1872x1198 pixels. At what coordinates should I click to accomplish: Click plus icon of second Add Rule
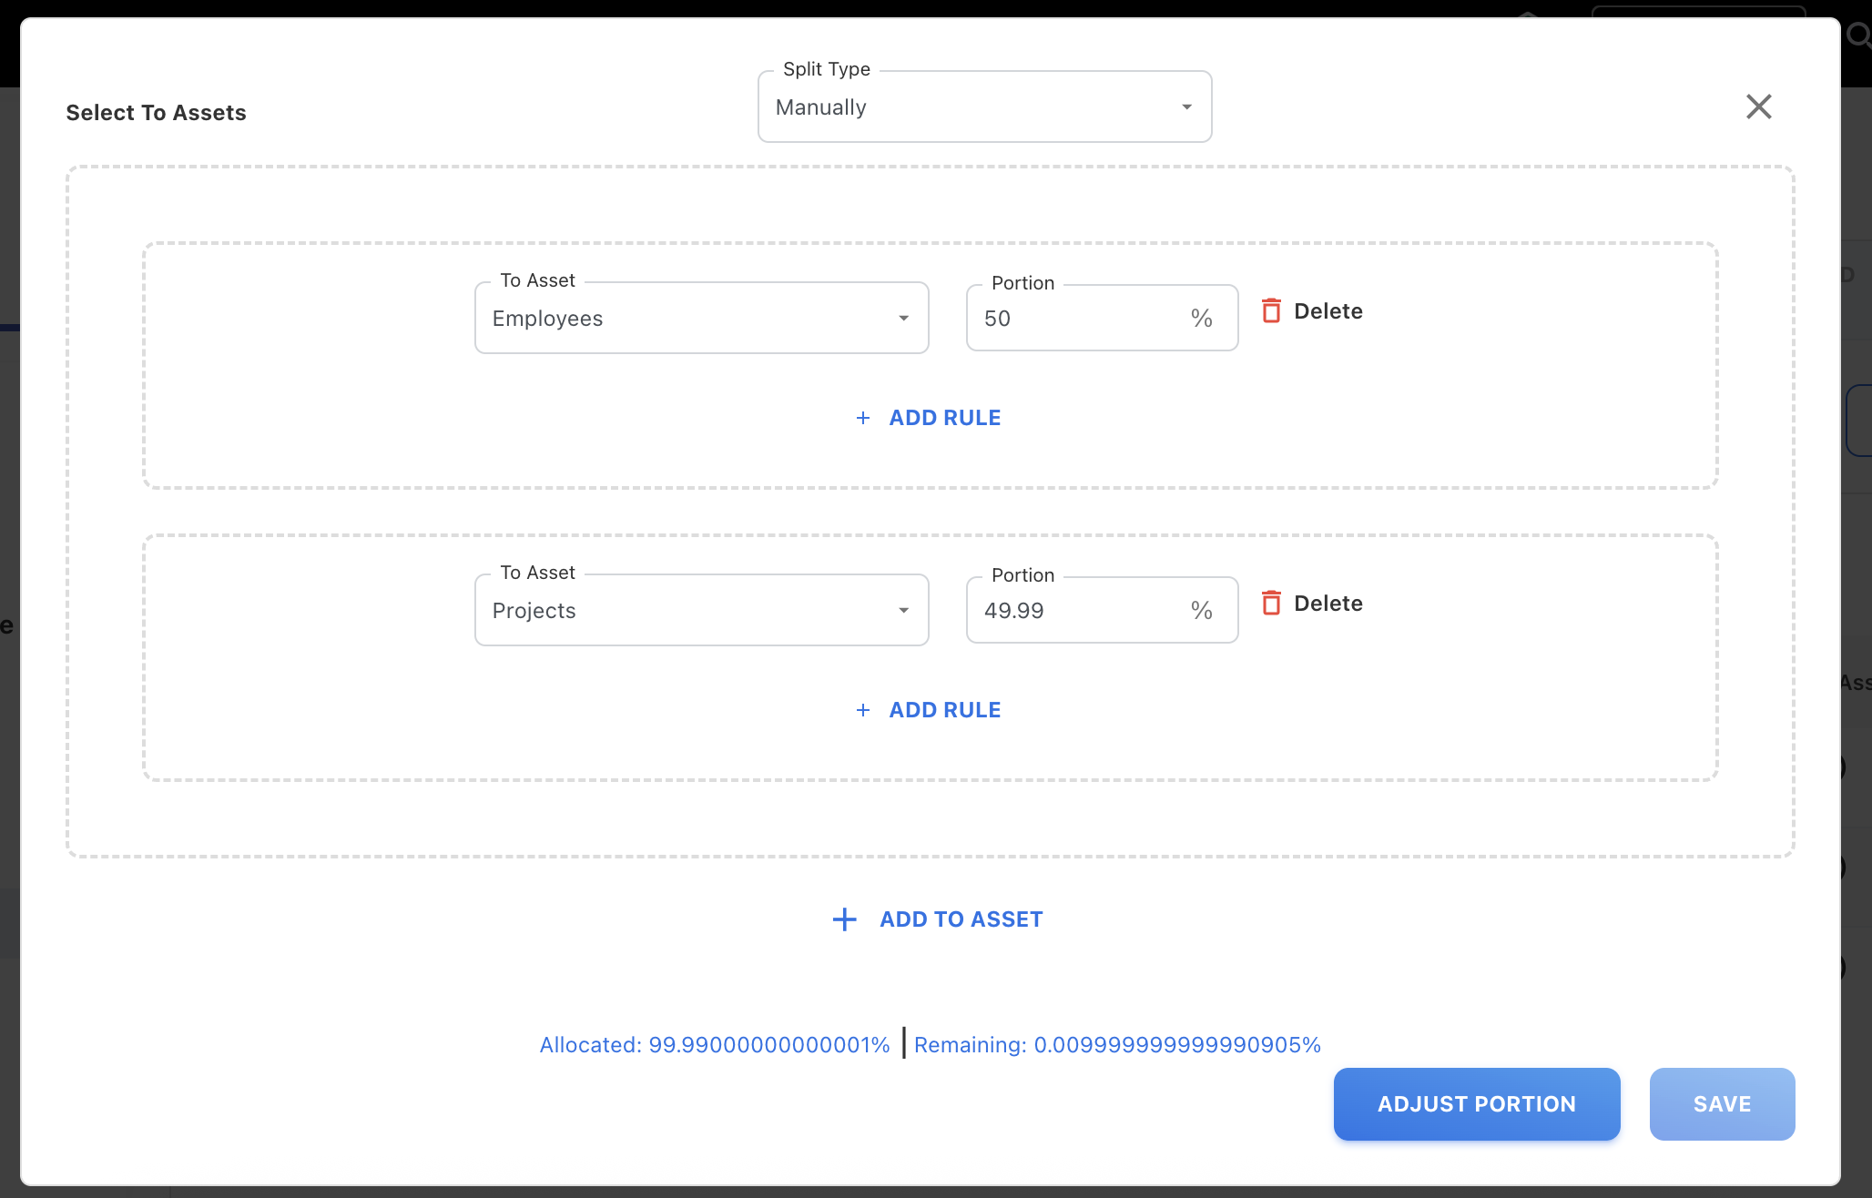(863, 710)
